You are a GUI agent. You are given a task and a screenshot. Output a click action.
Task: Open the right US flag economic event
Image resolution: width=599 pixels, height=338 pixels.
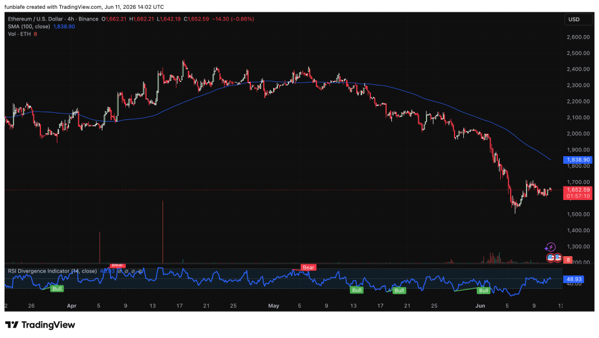click(557, 258)
